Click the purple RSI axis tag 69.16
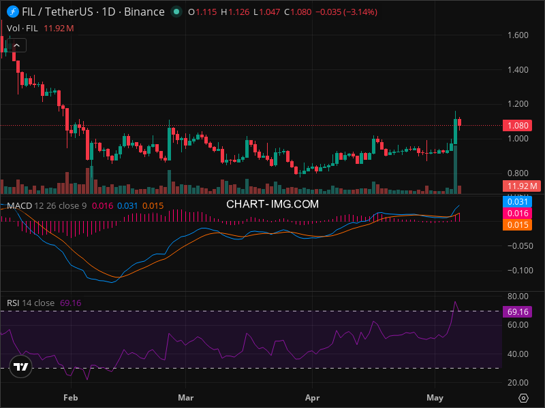The width and height of the screenshot is (545, 408). [517, 312]
